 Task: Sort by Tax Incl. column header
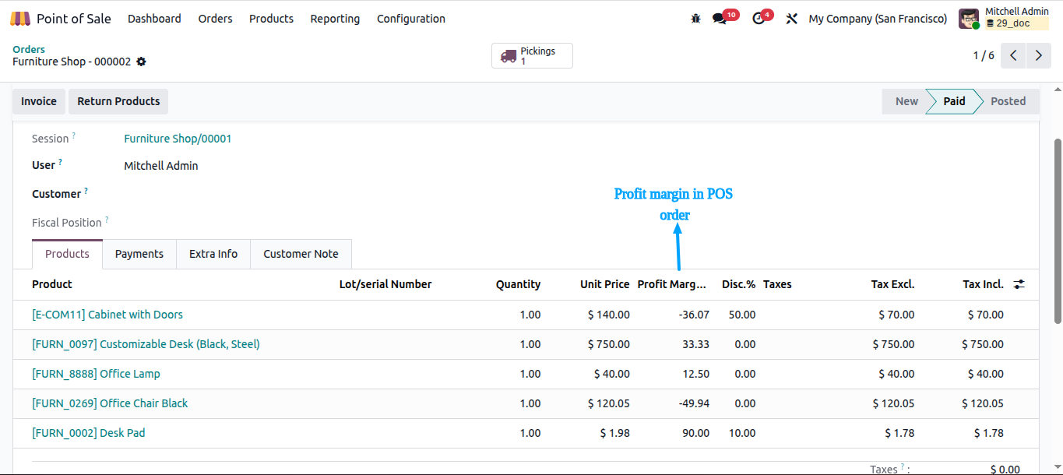[x=983, y=284]
